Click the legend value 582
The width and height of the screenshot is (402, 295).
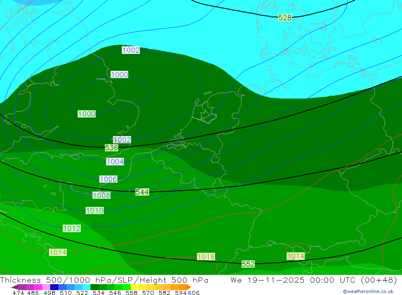(164, 293)
